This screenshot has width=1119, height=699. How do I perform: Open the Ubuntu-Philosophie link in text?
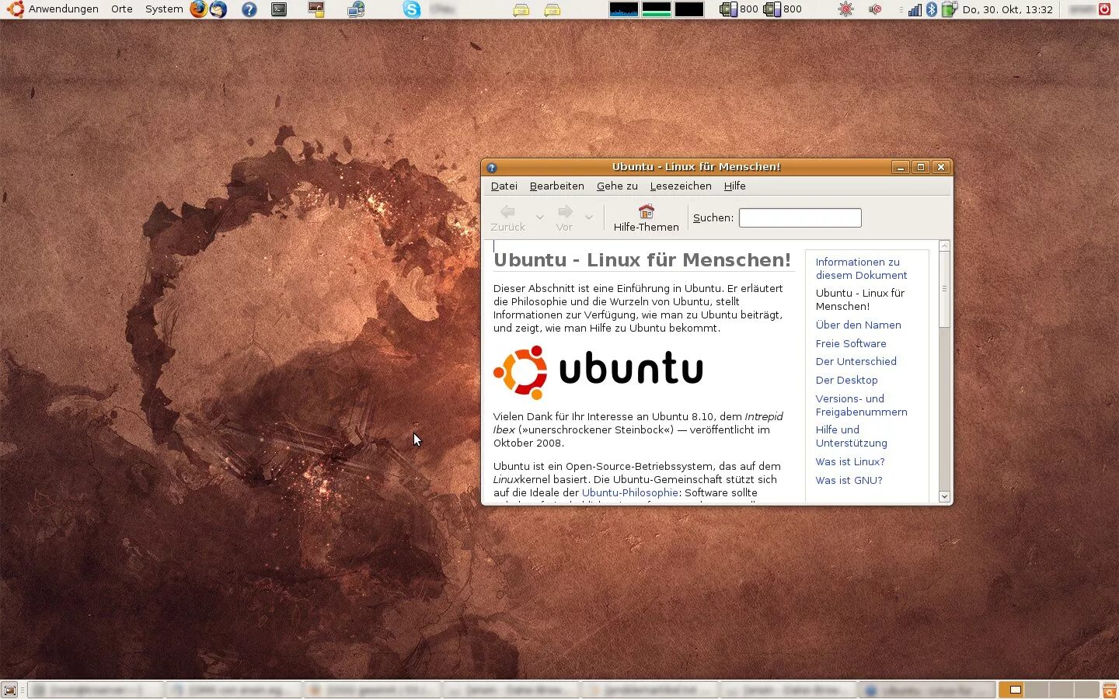pos(630,493)
